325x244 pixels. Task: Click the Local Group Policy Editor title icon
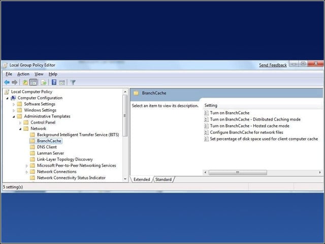(x=6, y=65)
